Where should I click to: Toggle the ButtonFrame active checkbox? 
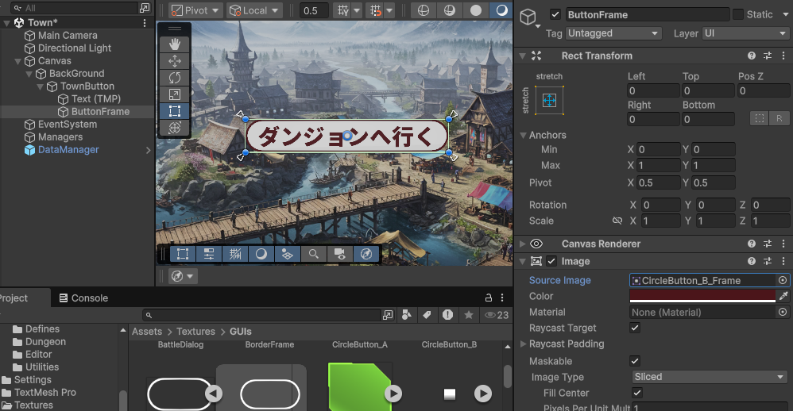[x=555, y=14]
